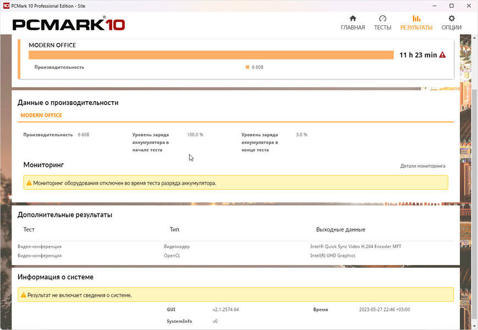Click the scrollbar up arrow
Viewport: 478px width, 330px height.
[x=475, y=38]
